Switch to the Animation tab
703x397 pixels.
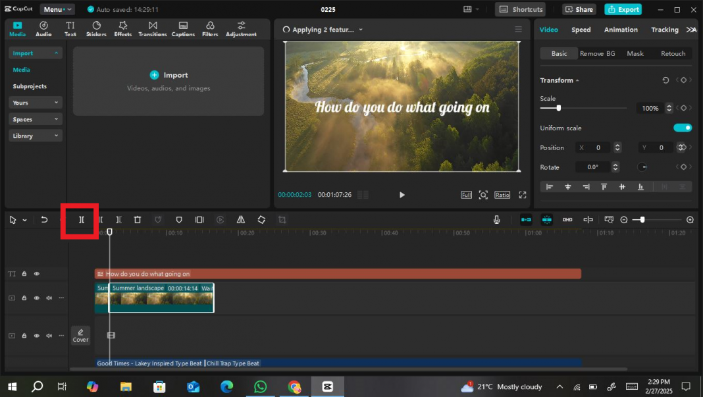tap(620, 30)
